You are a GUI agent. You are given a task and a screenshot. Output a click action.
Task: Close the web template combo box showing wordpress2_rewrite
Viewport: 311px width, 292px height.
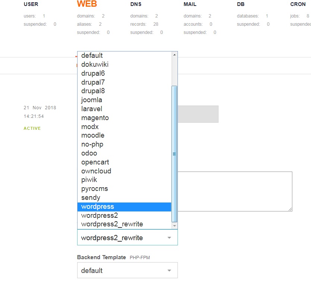[x=127, y=238]
